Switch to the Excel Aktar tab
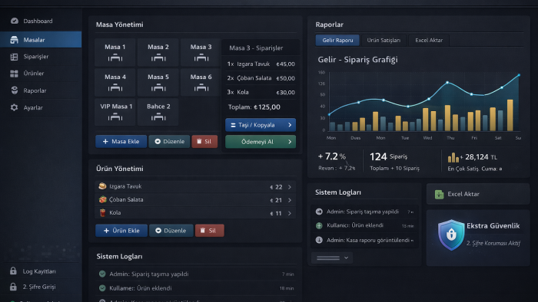The height and width of the screenshot is (302, 538). pos(429,40)
